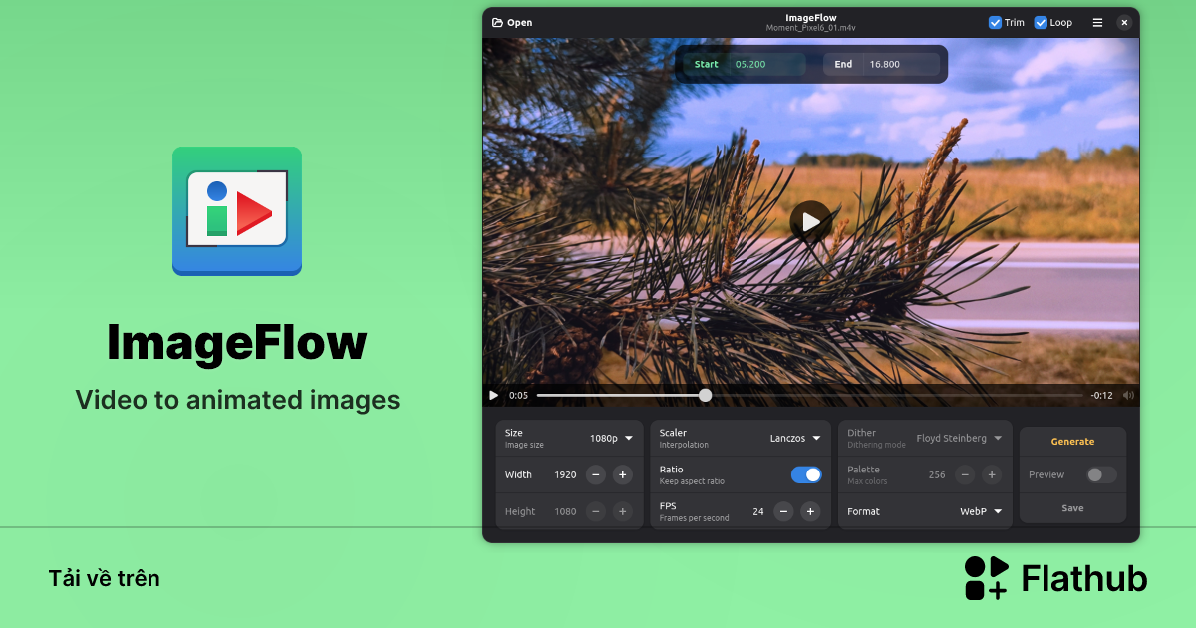Viewport: 1196px width, 628px height.
Task: Open the Scaler Lanczos dropdown
Action: (795, 438)
